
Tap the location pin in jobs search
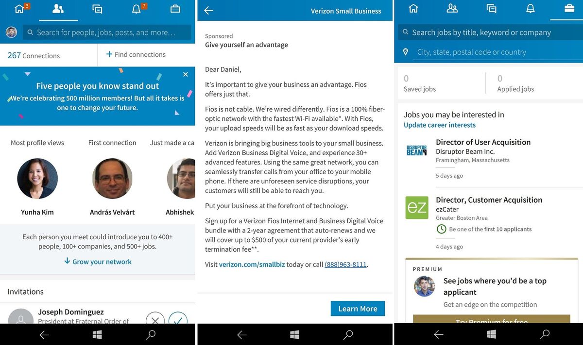point(406,52)
